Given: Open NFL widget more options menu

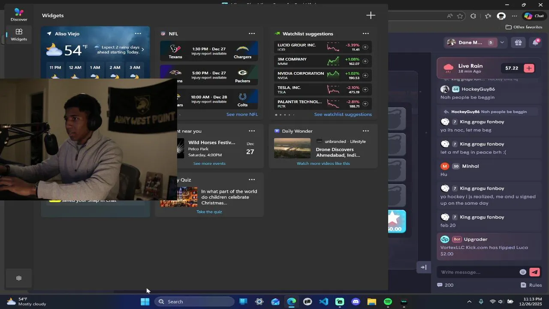Looking at the screenshot, I should pos(252,33).
